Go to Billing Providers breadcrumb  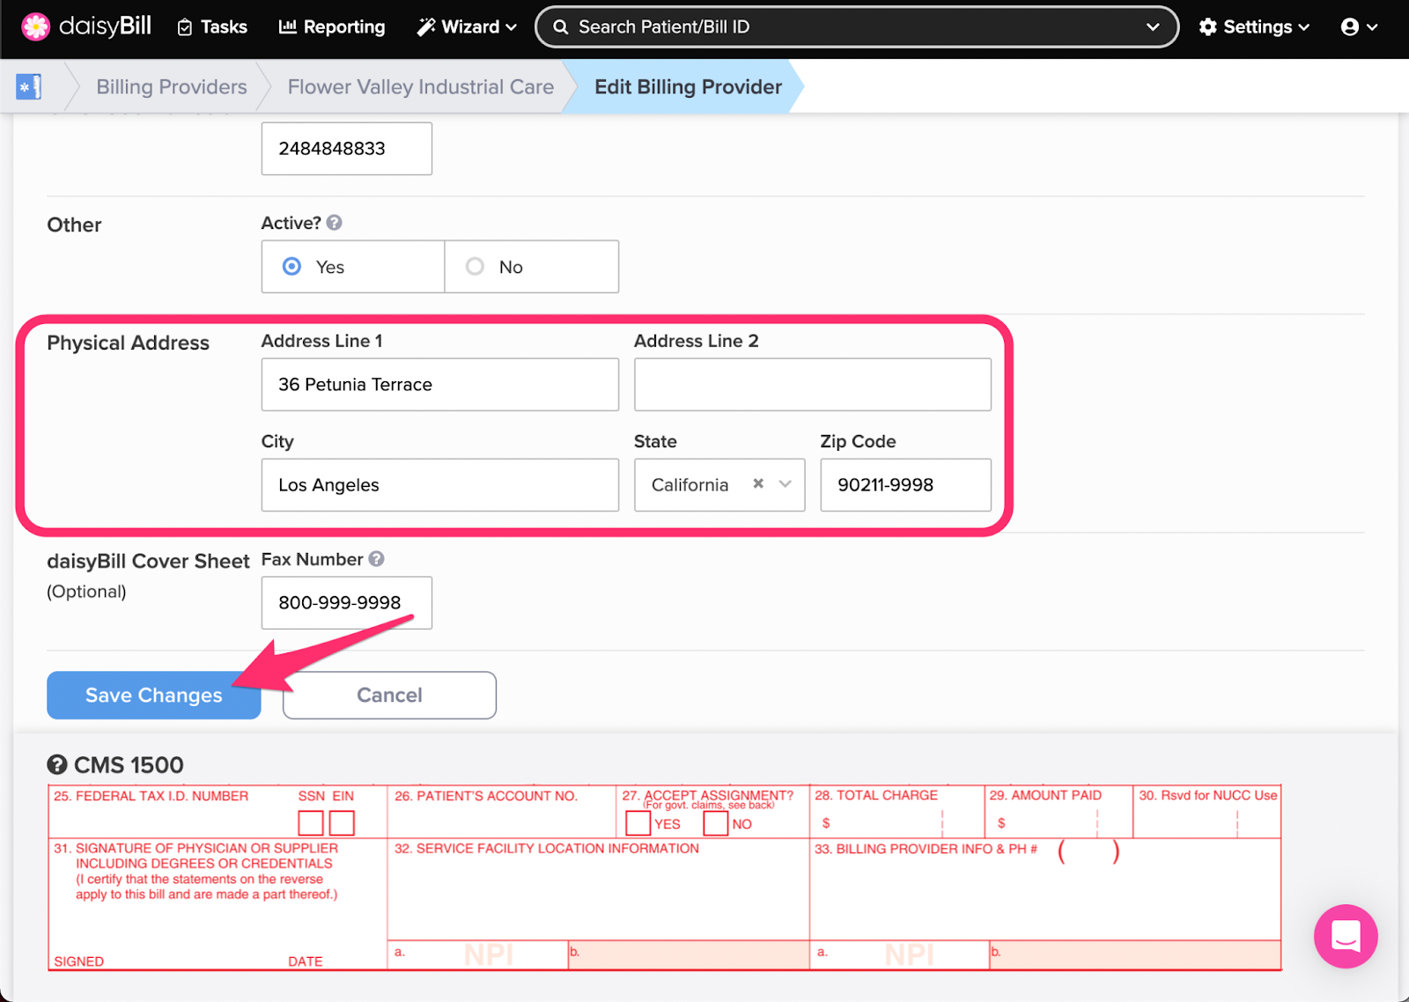pyautogui.click(x=172, y=87)
